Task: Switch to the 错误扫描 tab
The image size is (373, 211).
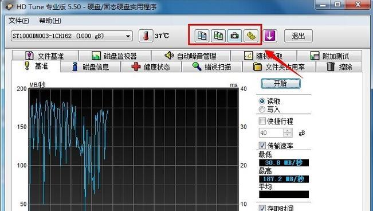Action: (x=212, y=67)
